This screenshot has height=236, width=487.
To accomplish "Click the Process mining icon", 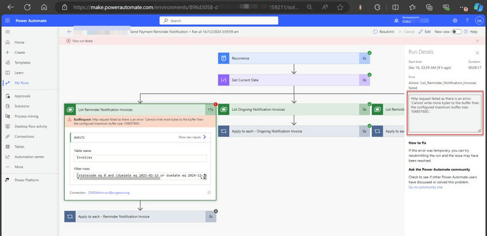I will pos(8,117).
